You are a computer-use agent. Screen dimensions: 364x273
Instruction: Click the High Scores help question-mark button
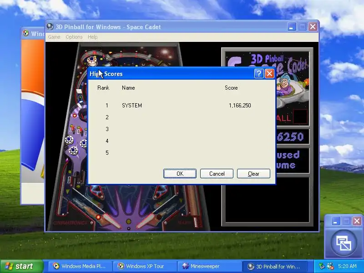pos(259,74)
